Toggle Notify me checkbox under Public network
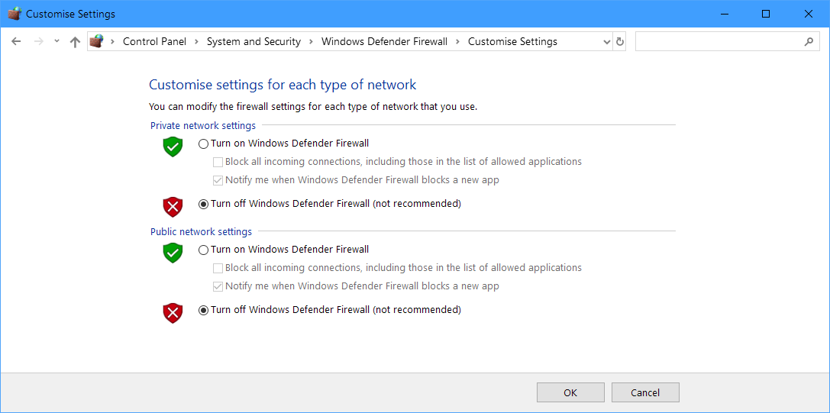Screen dimensions: 830x413 pos(218,286)
